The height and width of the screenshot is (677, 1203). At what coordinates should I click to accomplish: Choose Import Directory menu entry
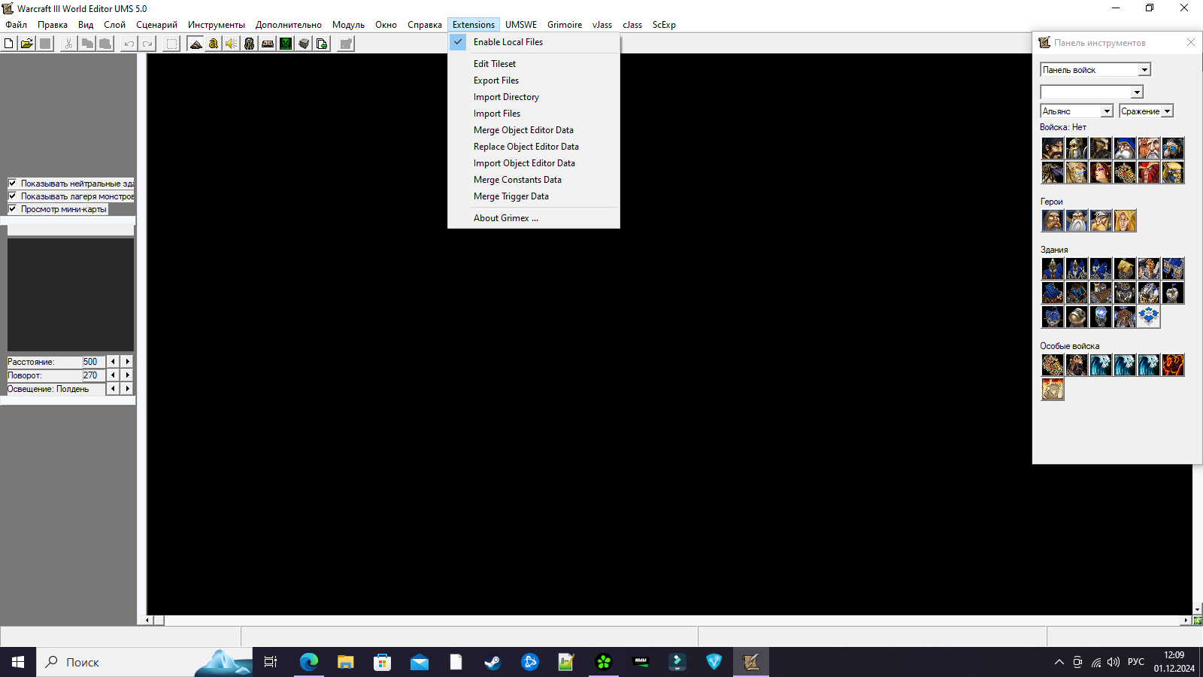pos(534,97)
